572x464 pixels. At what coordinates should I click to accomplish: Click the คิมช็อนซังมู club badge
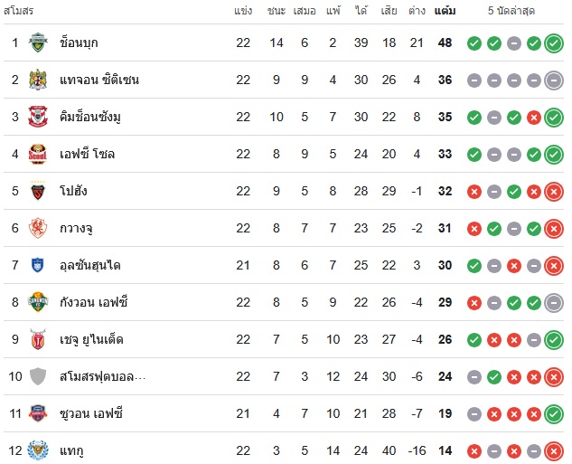[38, 117]
